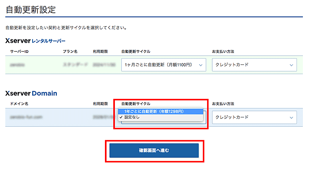The width and height of the screenshot is (318, 169).
Task: Click the 確認画面へ進む button
Action: 154,151
